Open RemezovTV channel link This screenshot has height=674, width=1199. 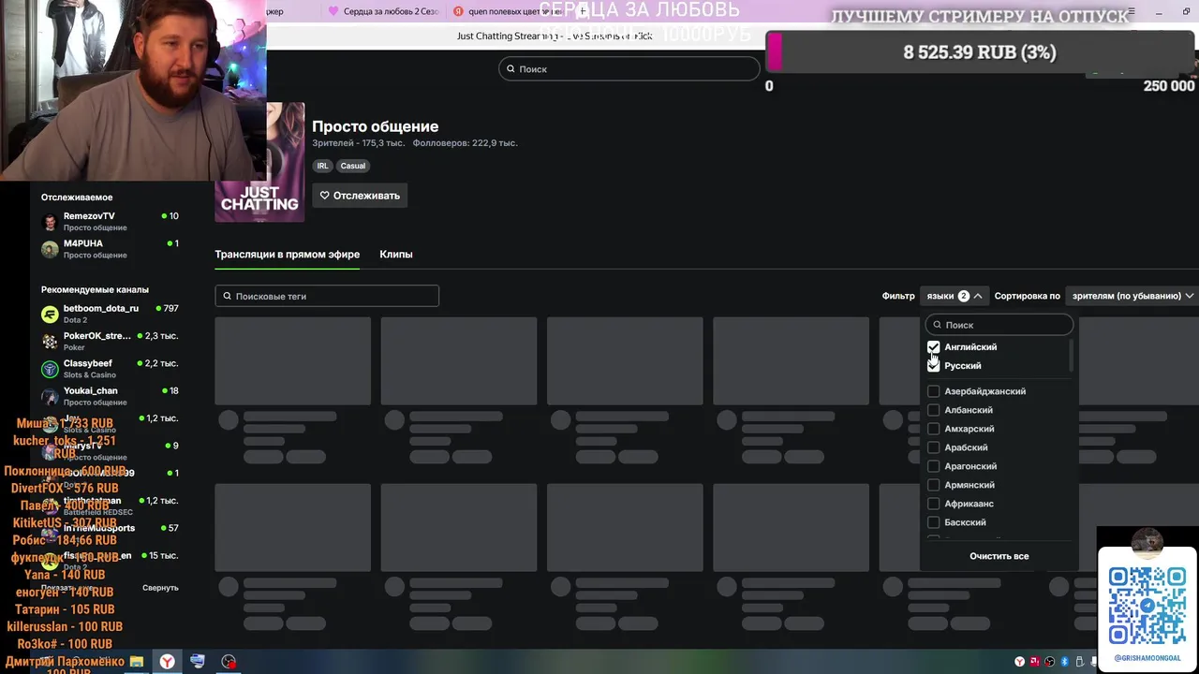click(x=89, y=216)
